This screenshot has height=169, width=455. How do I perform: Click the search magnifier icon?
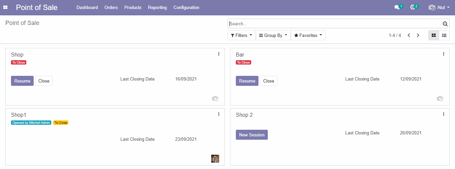point(445,24)
